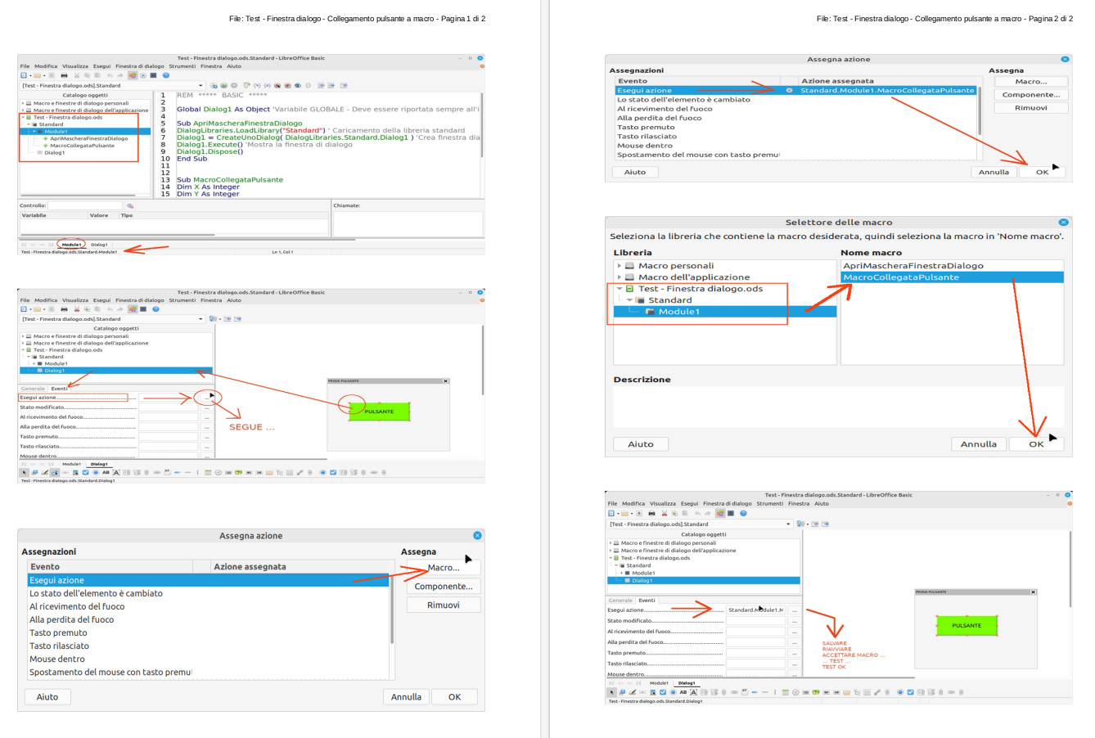Click OK in the Selettore delle macro dialog

[x=1036, y=444]
